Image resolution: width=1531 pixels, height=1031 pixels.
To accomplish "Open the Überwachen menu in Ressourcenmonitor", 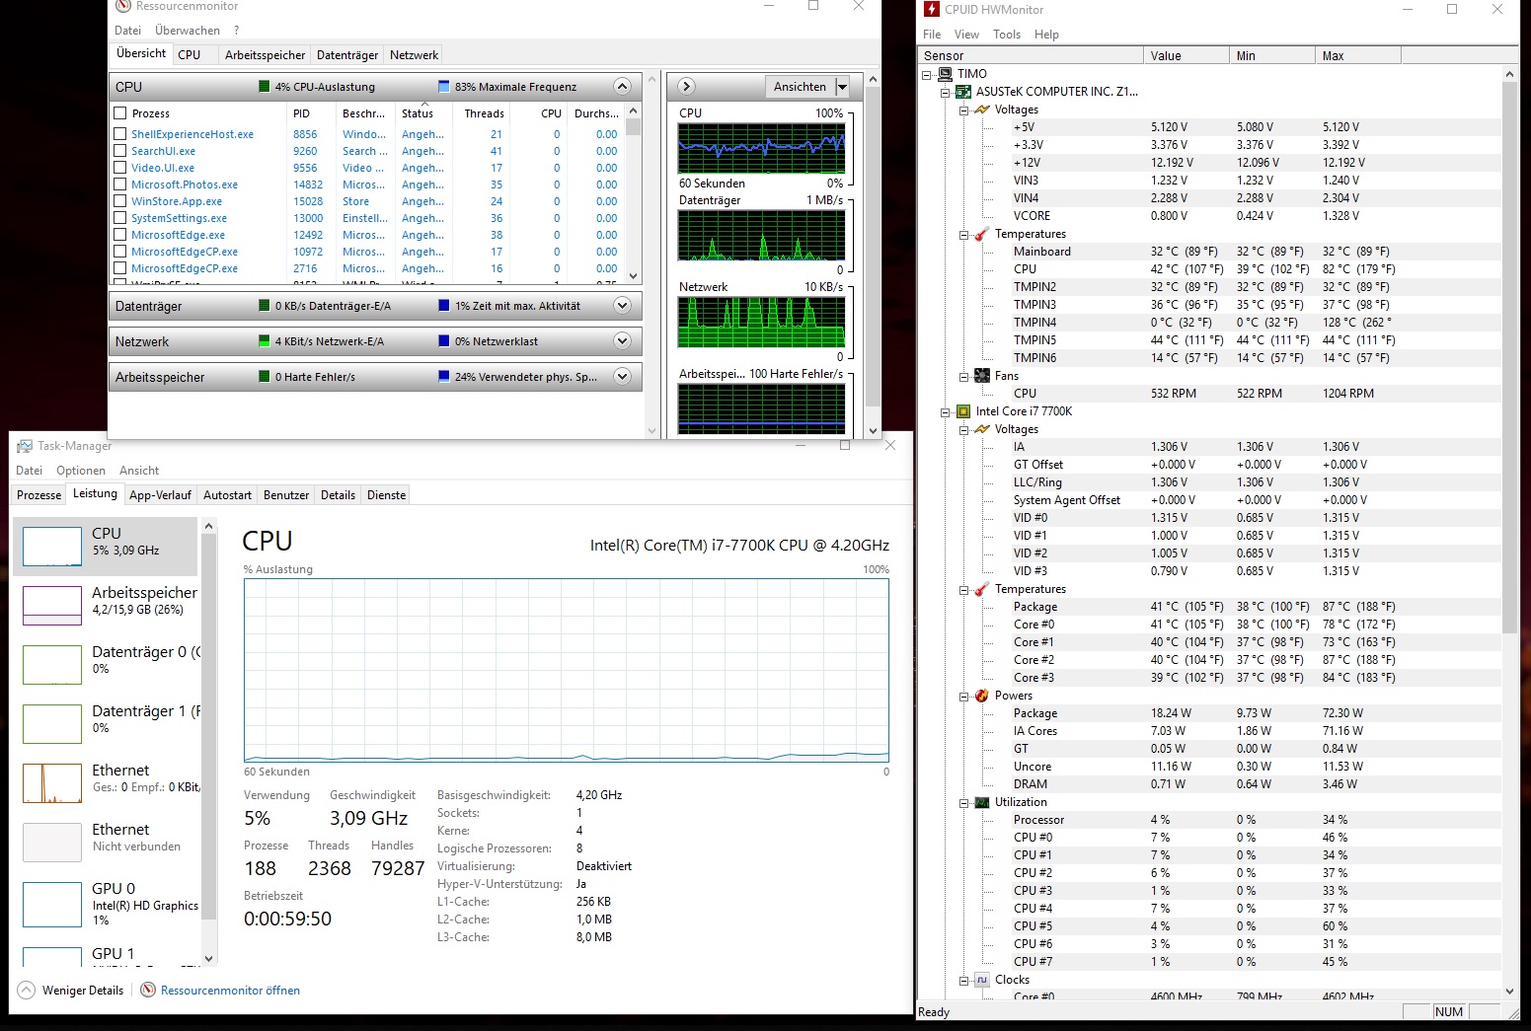I will pos(188,31).
